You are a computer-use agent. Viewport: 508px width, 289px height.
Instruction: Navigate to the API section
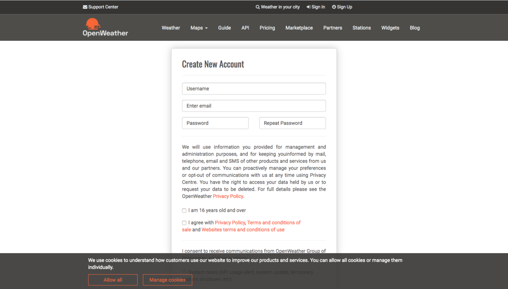245,28
